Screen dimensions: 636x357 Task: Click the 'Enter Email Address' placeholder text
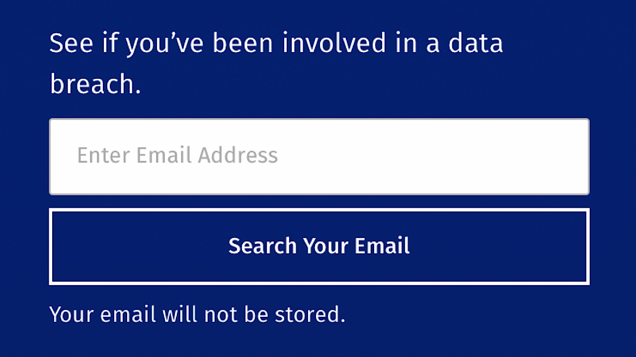pyautogui.click(x=177, y=155)
